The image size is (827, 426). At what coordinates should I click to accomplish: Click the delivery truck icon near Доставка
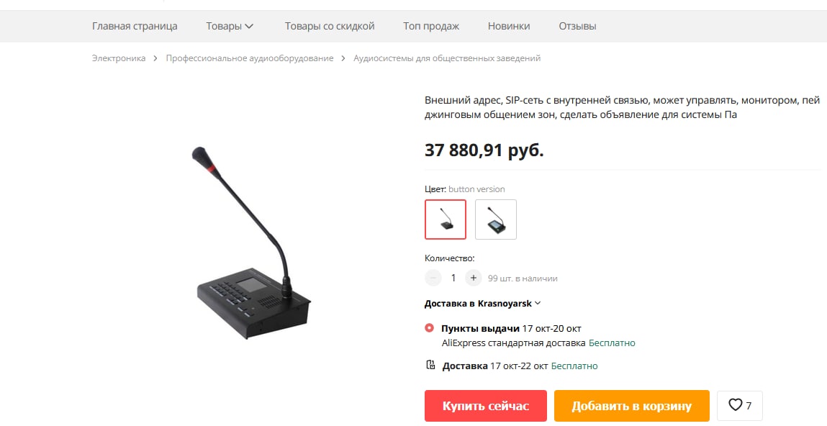pos(430,365)
